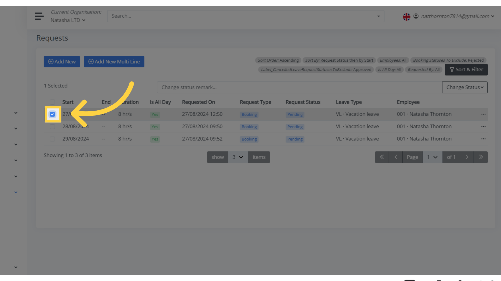501x281 pixels.
Task: Click the next page arrow
Action: [467, 157]
